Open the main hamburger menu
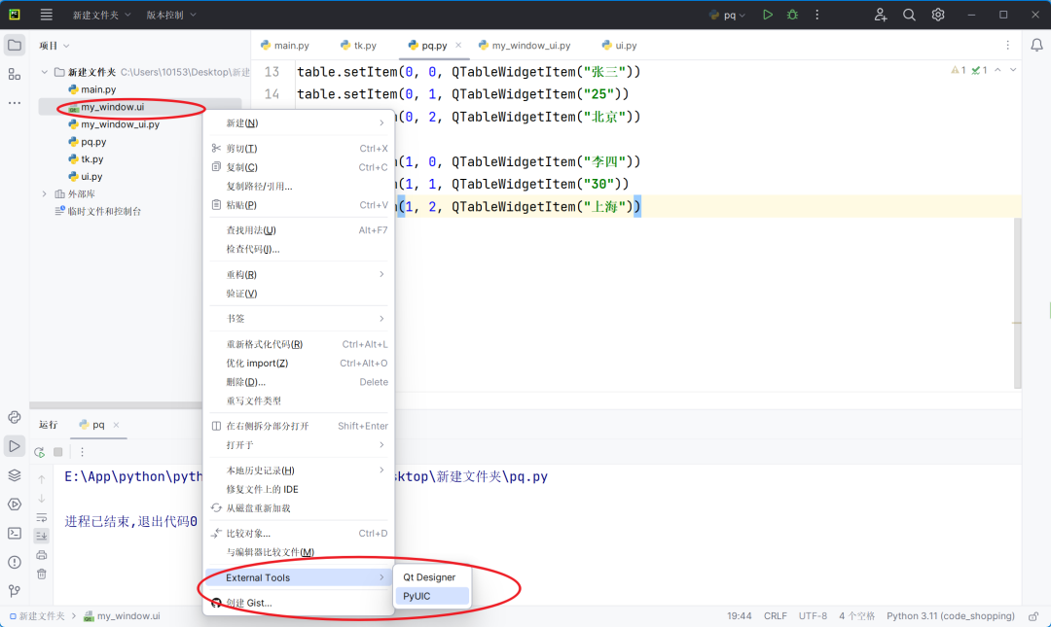The width and height of the screenshot is (1051, 627). click(47, 14)
